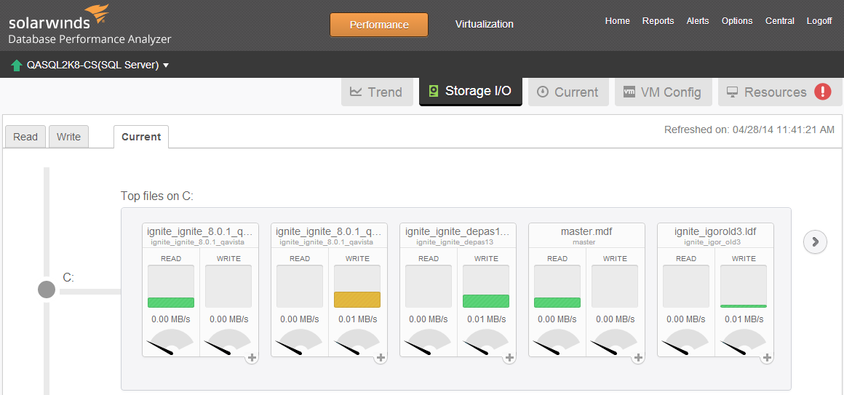Expand master.mdf card plus
Image resolution: width=844 pixels, height=395 pixels.
(638, 358)
